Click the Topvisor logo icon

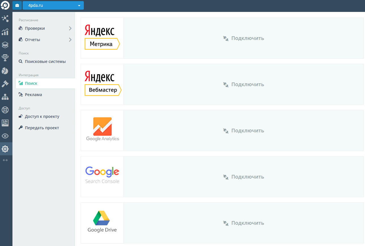click(5, 5)
